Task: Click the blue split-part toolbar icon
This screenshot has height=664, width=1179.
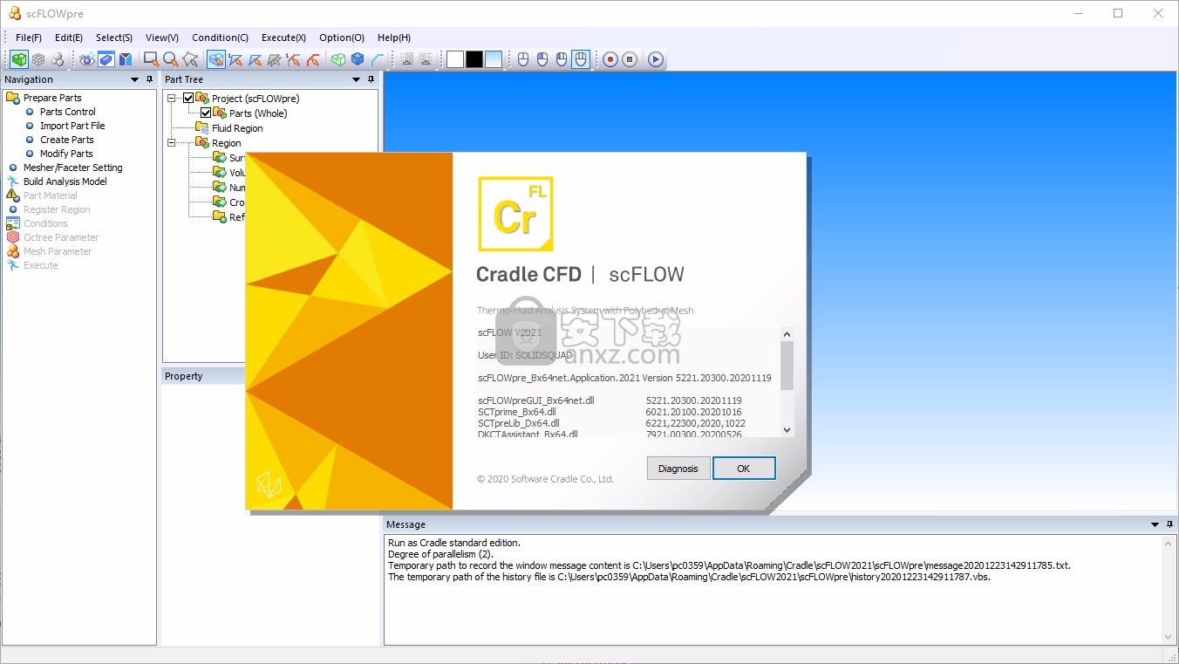Action: coord(126,59)
